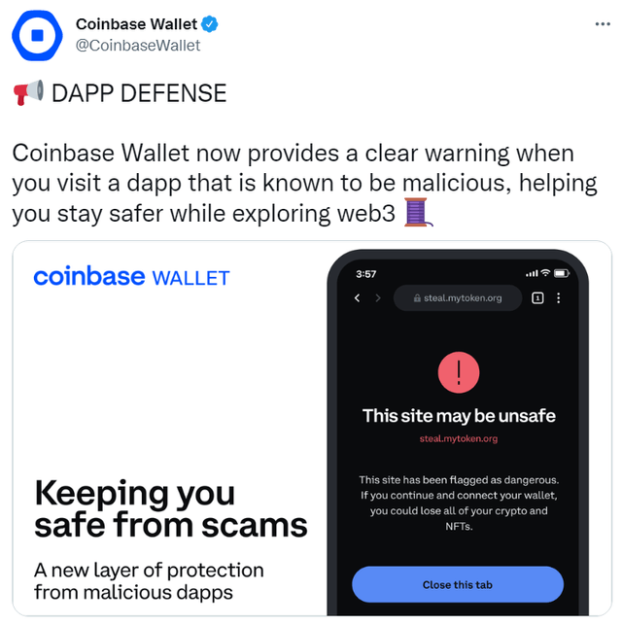Open the browser vertical dots menu
622x625 pixels.
559,297
